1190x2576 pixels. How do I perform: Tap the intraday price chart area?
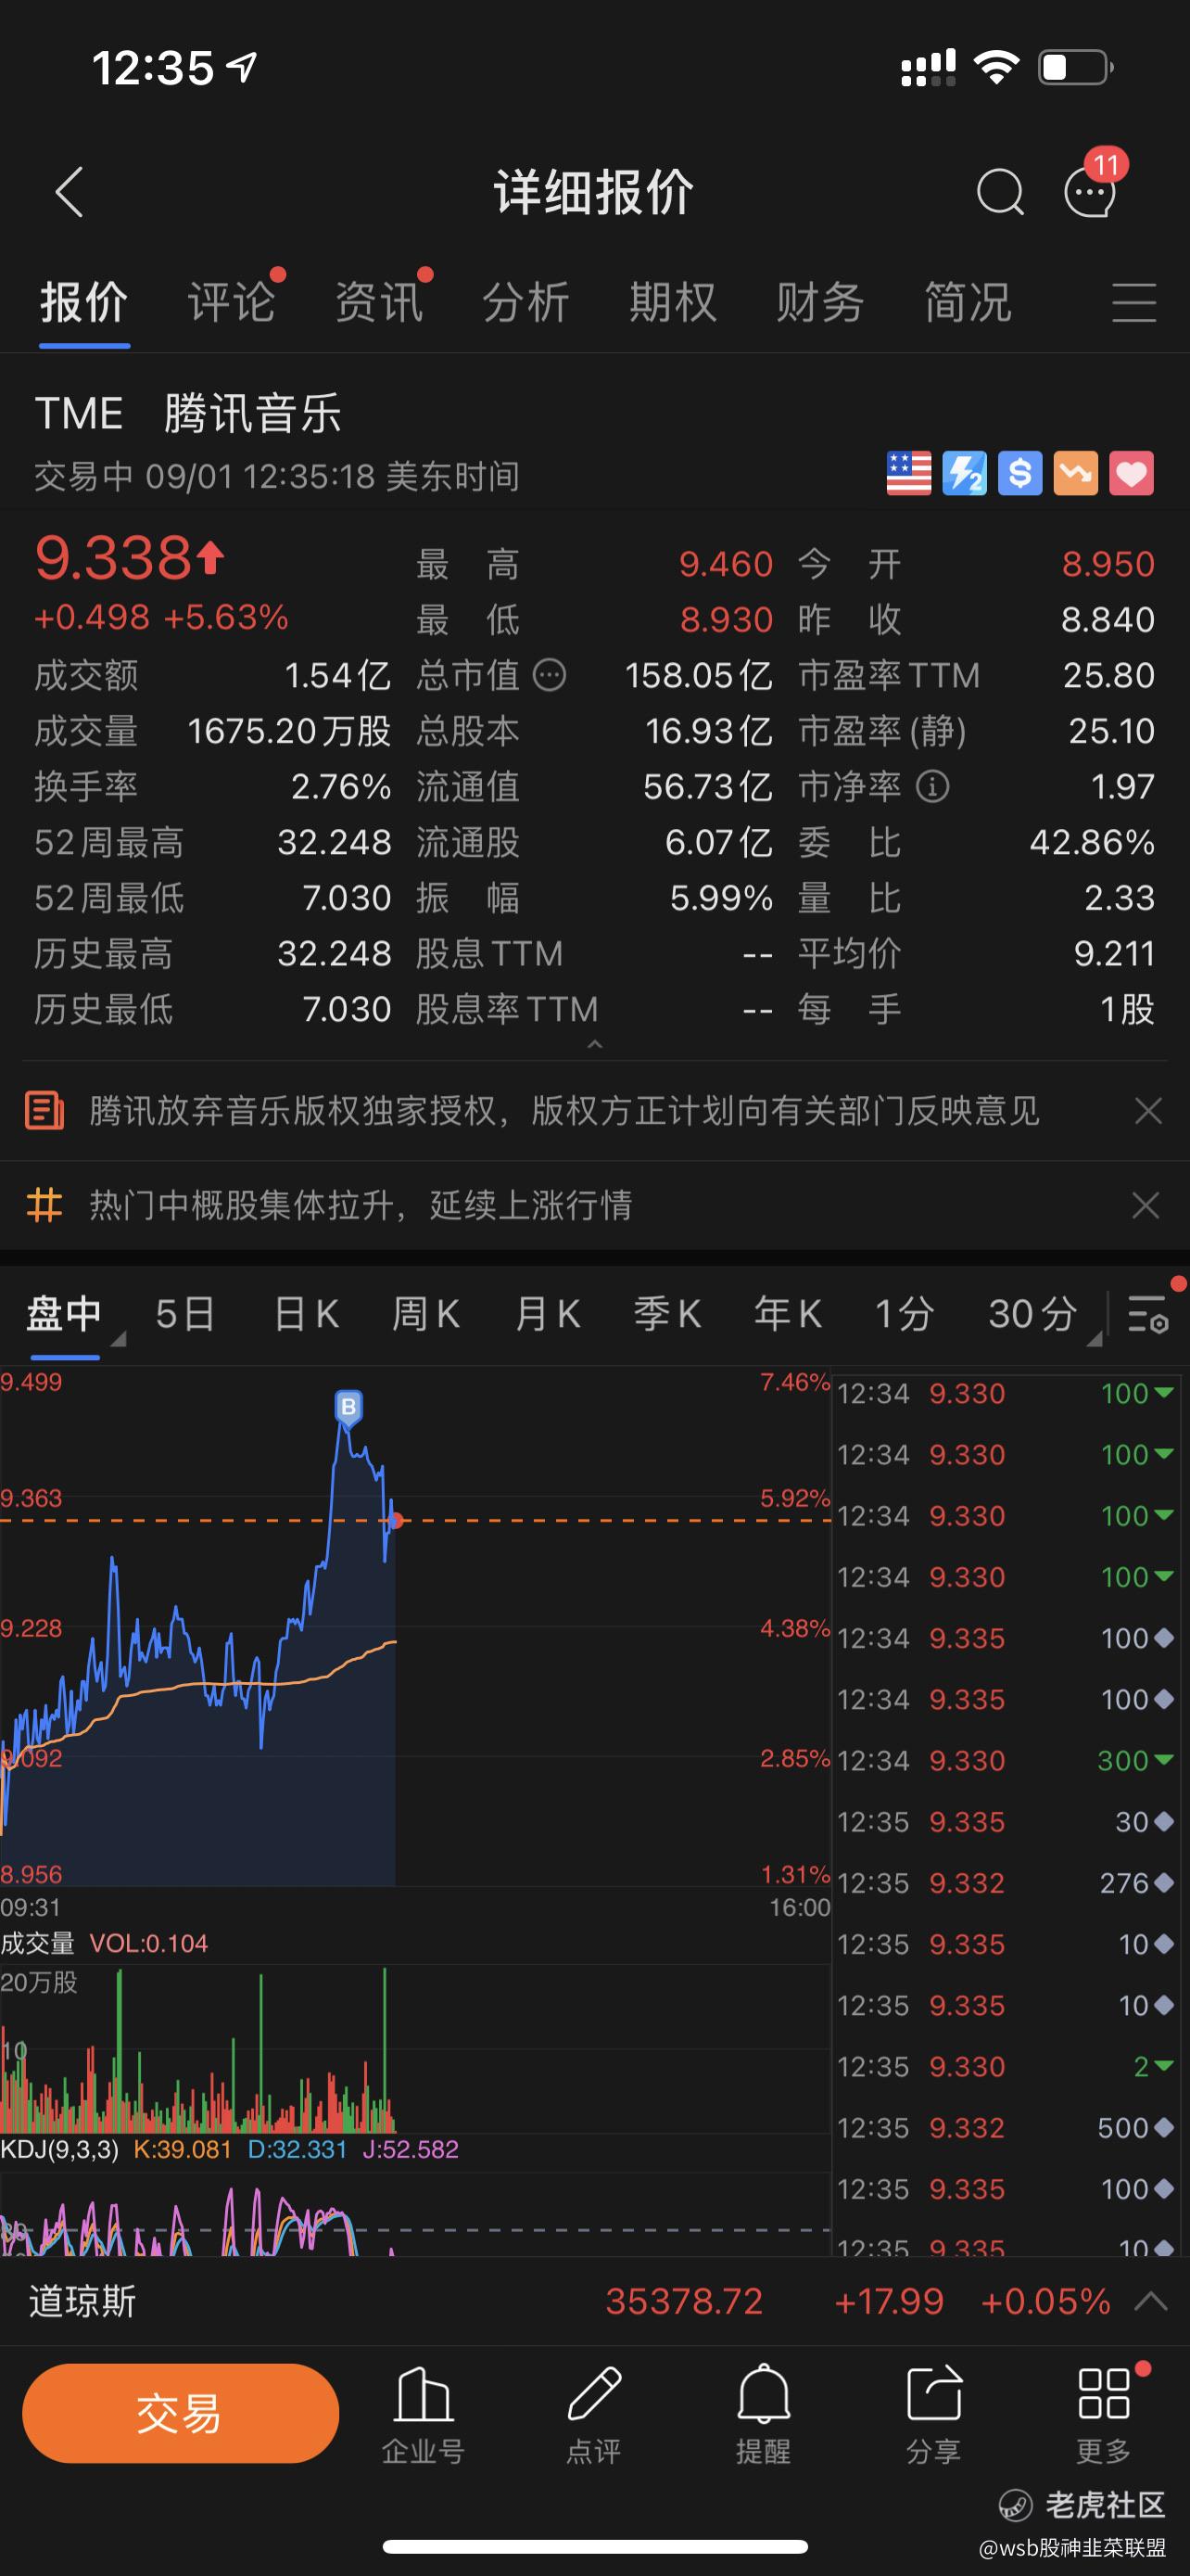pos(414,1627)
